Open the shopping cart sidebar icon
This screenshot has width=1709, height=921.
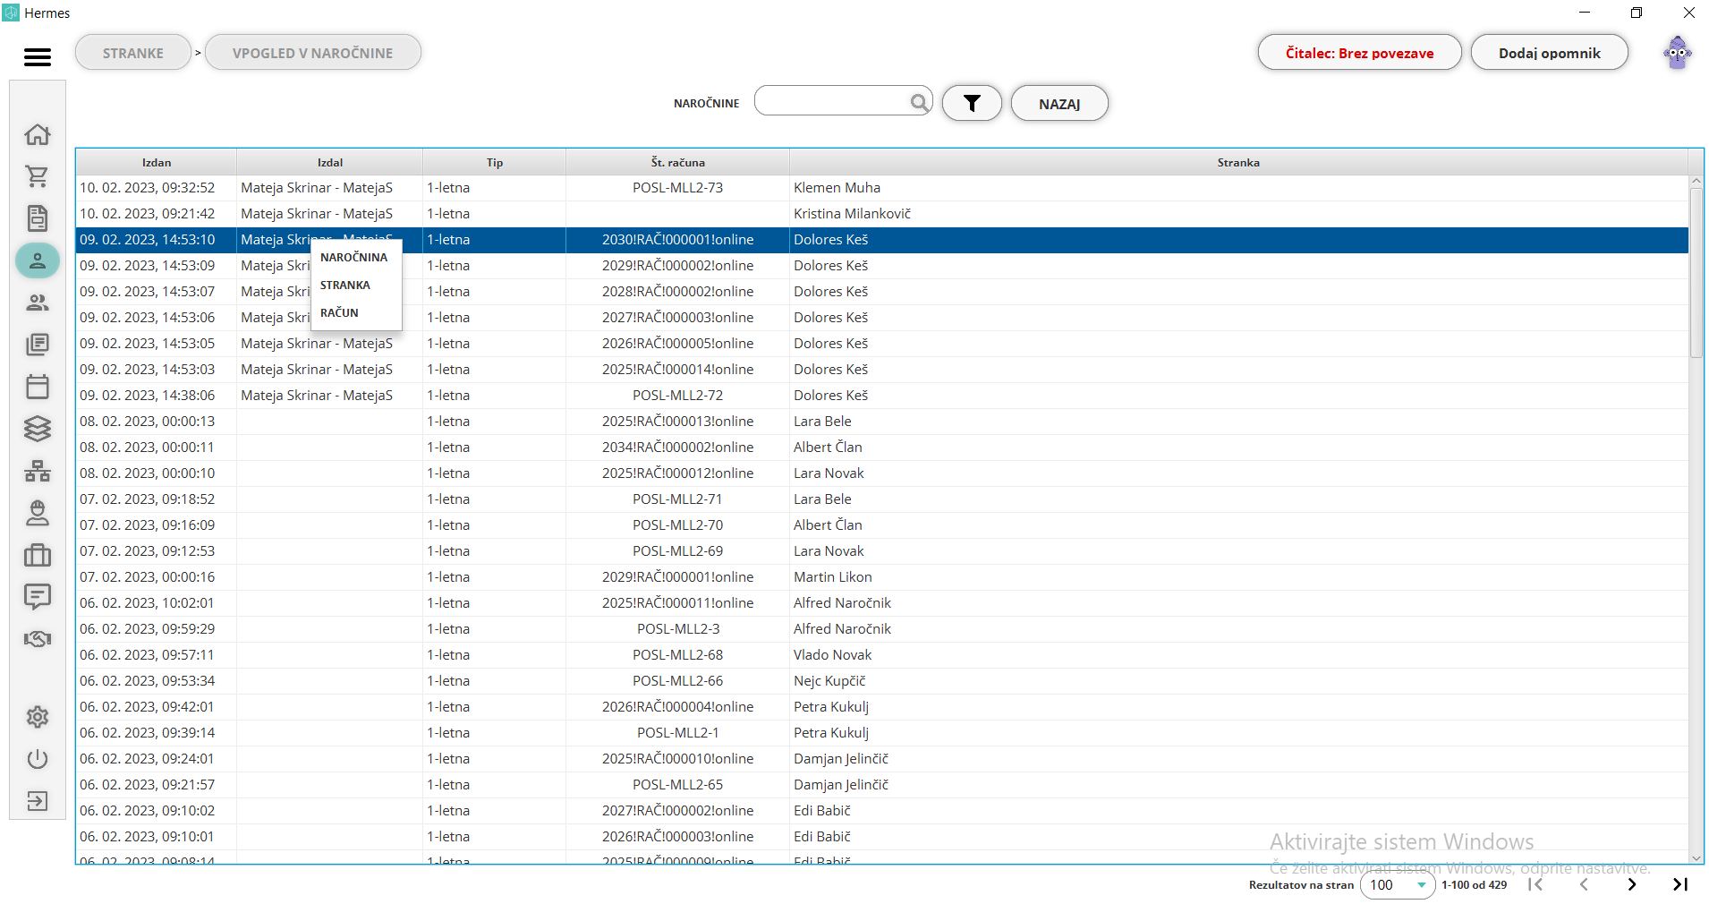tap(38, 176)
